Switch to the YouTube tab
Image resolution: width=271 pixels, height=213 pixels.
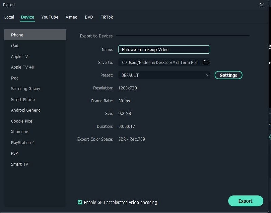click(x=50, y=17)
